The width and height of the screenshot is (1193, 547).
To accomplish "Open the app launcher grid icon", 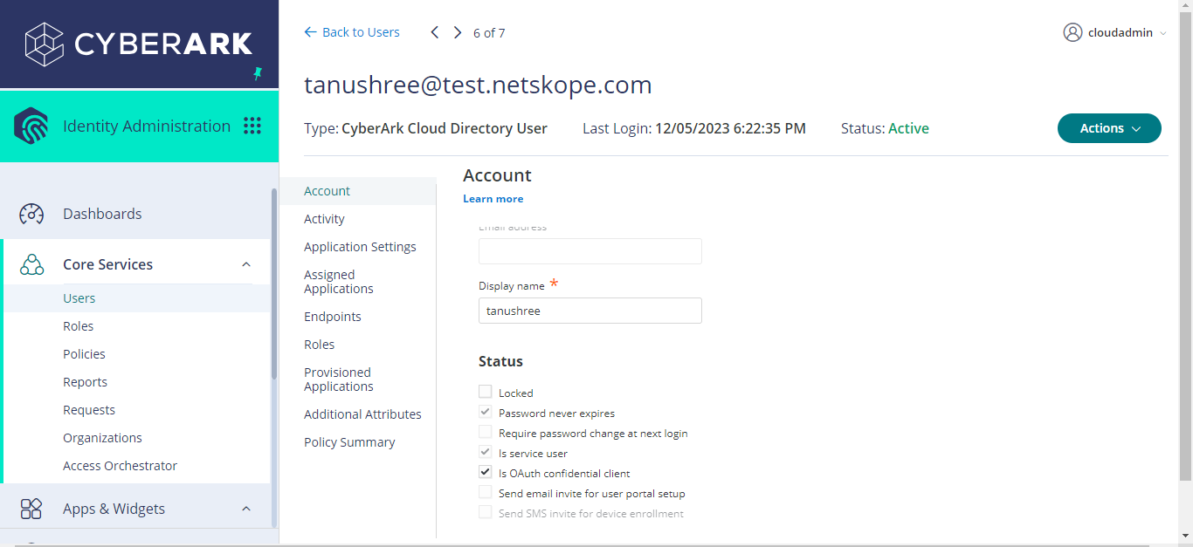I will point(252,126).
